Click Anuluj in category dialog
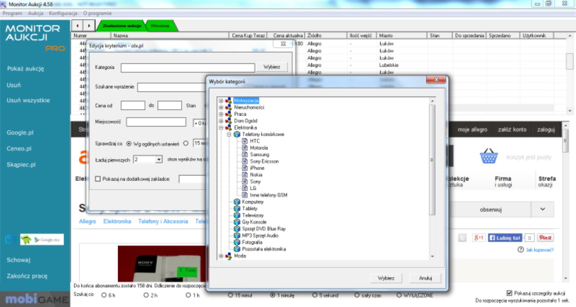Viewport: 576px width, 307px height. [425, 278]
